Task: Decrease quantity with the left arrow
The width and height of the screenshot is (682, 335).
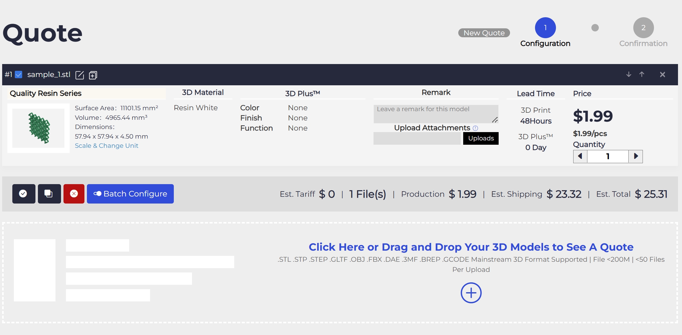Action: (x=580, y=156)
